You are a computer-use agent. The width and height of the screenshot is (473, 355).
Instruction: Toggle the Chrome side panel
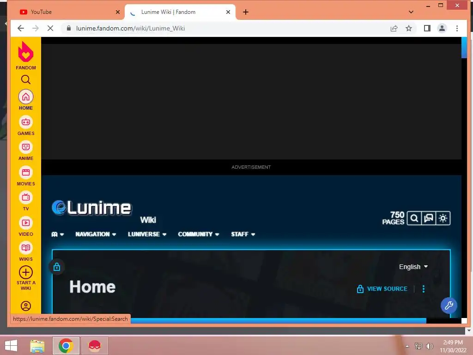click(x=427, y=28)
